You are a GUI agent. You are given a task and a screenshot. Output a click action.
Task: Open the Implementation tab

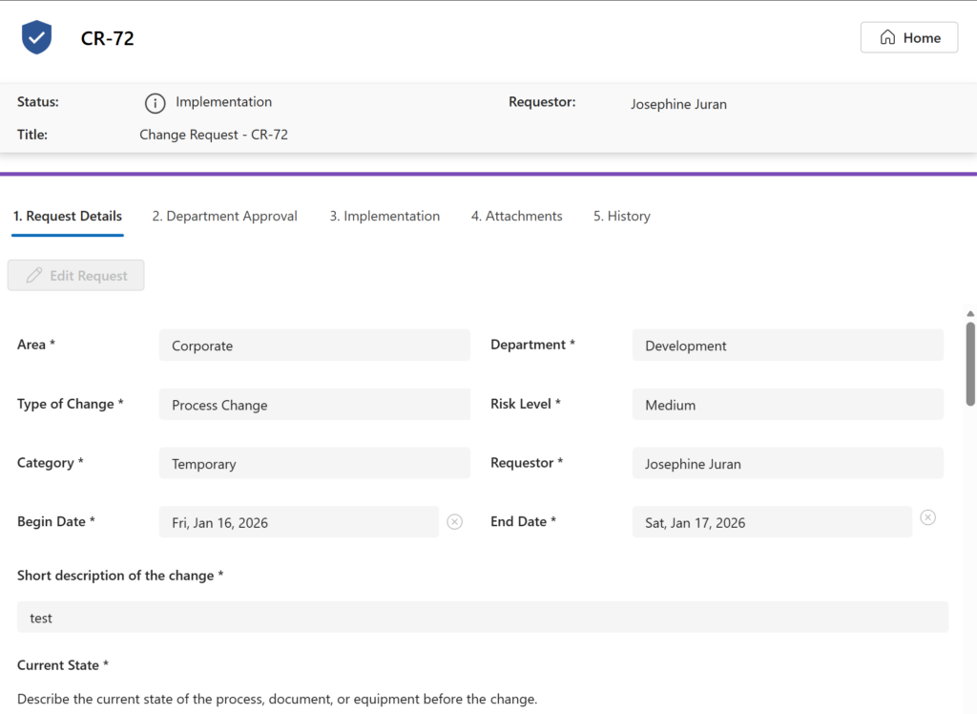point(385,217)
